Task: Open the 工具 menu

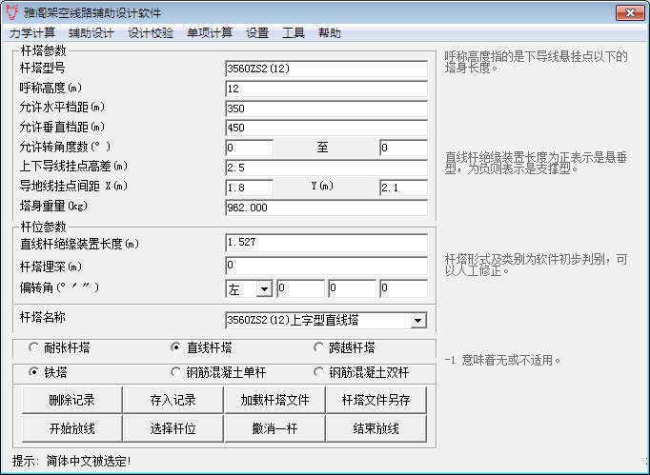Action: (294, 32)
